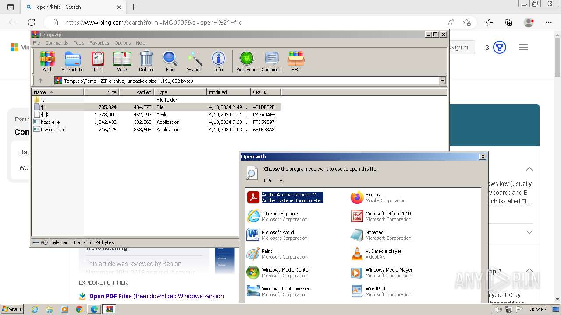Click the Edge address bar URL
This screenshot has width=561, height=315.
[x=153, y=22]
